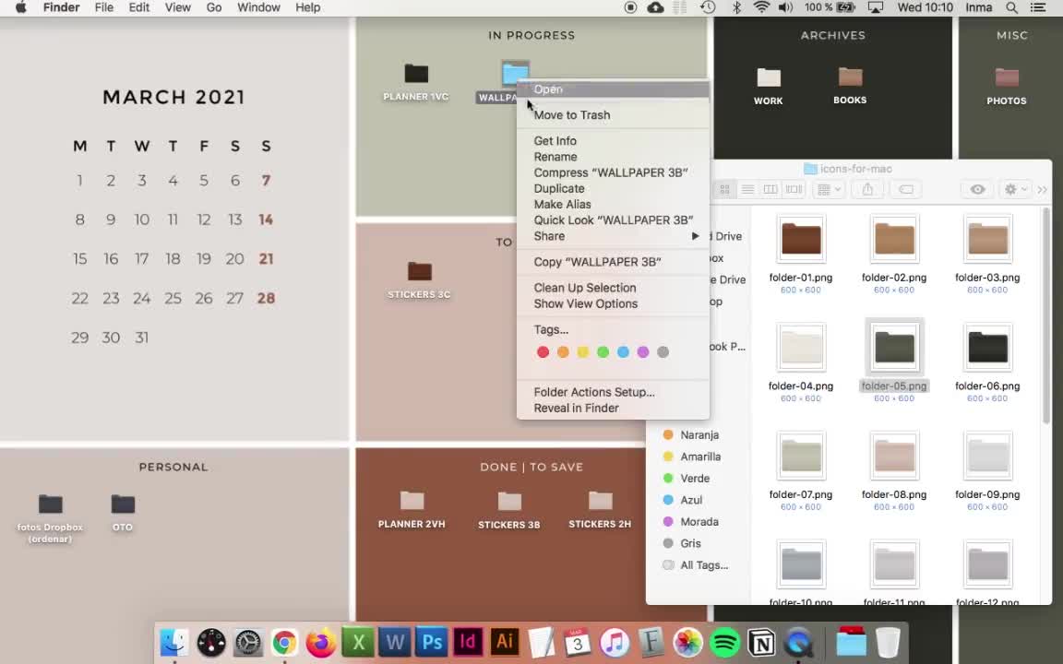This screenshot has width=1063, height=664.
Task: Expand the Share submenu in the context menu
Action: [x=549, y=236]
